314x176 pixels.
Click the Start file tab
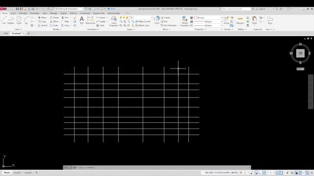[6, 33]
